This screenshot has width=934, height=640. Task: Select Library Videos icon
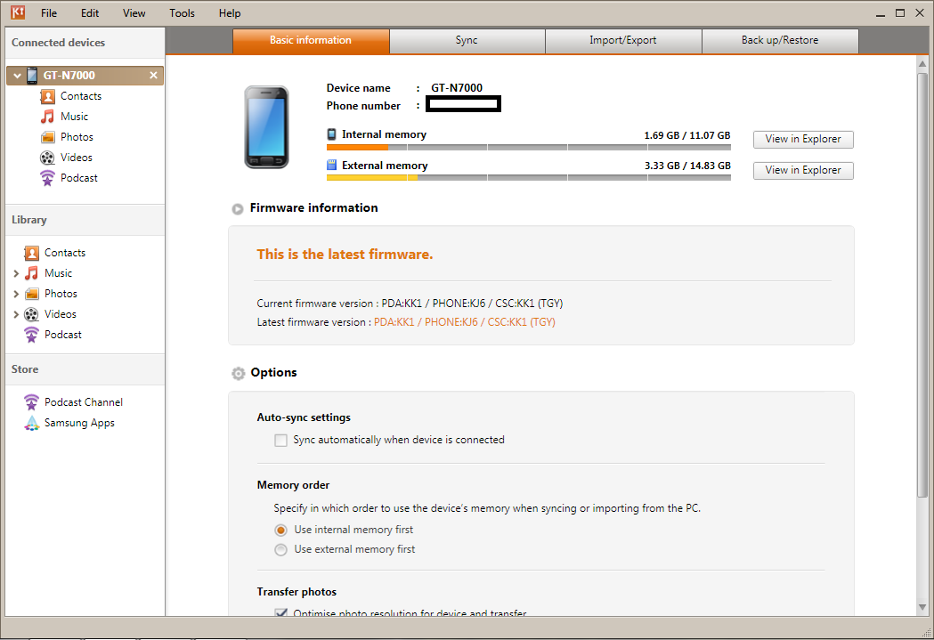(31, 313)
